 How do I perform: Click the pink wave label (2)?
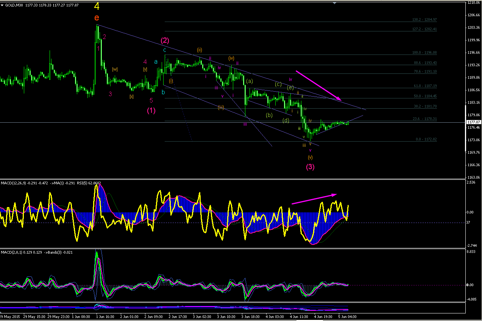[x=165, y=40]
